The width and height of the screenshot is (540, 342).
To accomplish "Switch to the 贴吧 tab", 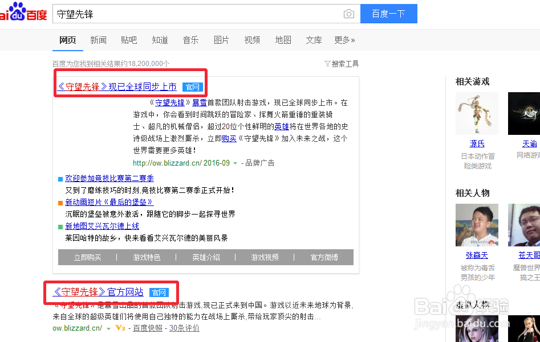I will 129,40.
